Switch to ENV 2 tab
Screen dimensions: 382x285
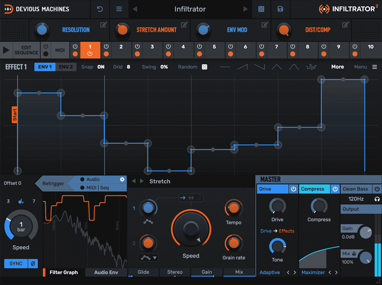(x=66, y=67)
